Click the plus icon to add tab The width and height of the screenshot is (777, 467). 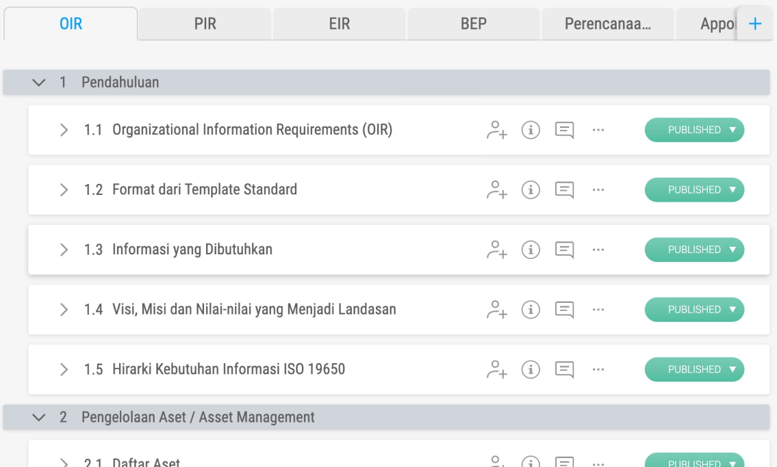pyautogui.click(x=755, y=24)
